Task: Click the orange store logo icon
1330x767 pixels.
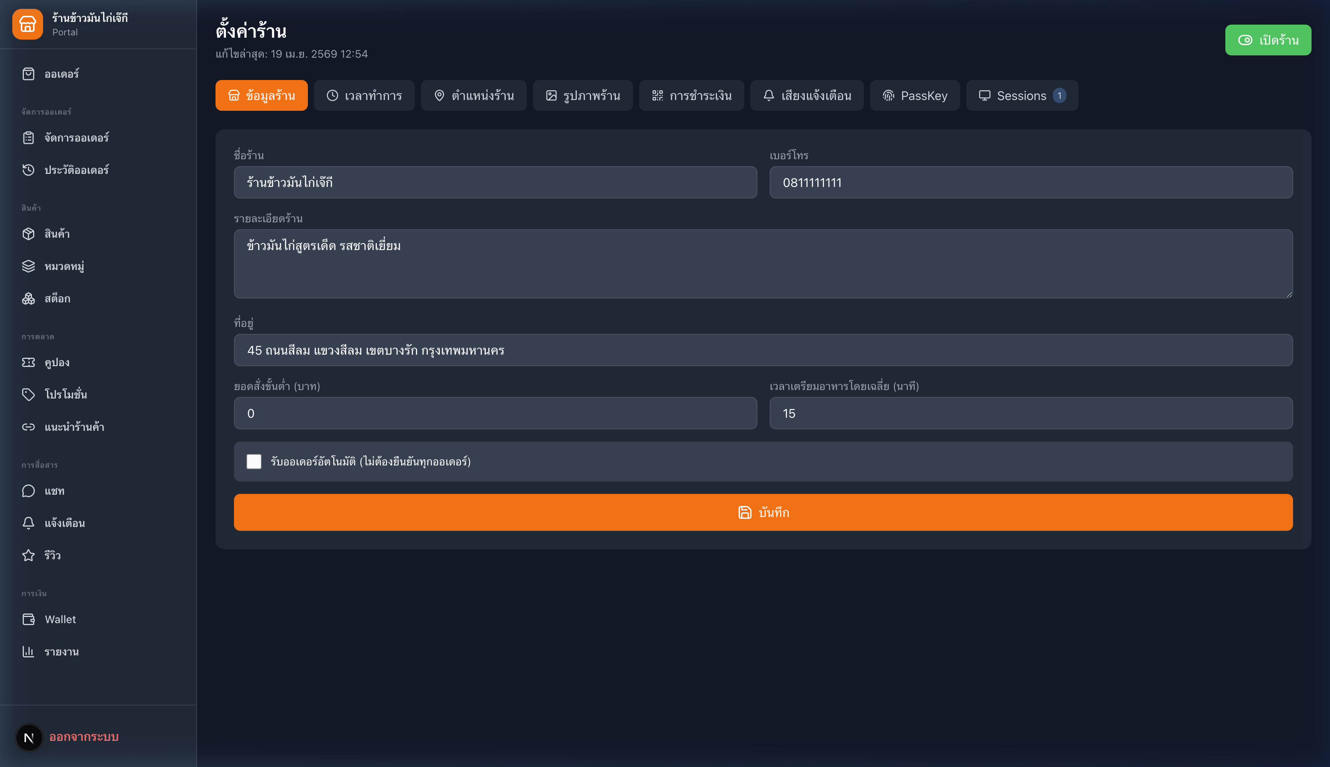Action: click(27, 24)
